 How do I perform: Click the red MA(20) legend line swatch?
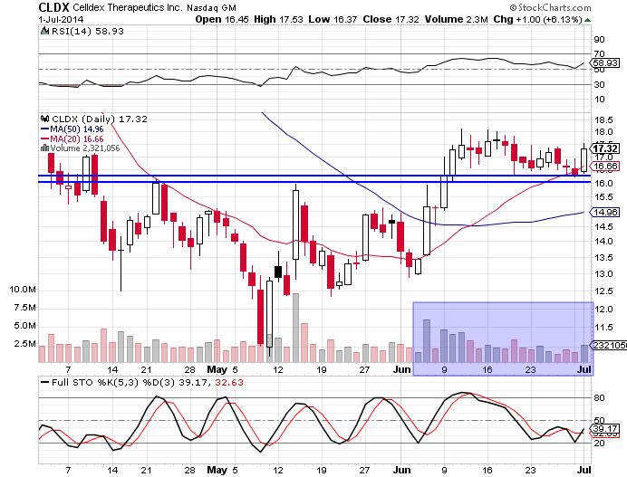tap(44, 138)
